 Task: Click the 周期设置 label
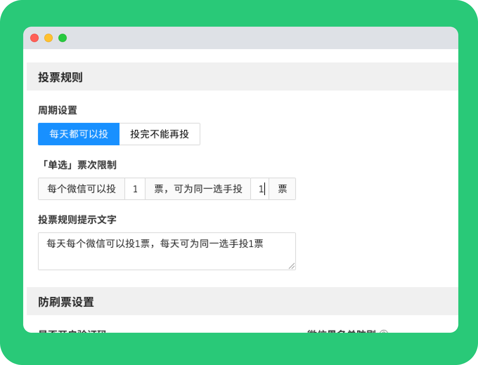click(x=58, y=110)
